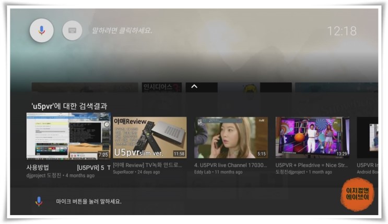
Task: Open the 'U5PVR + Plexdrive' video thumbnail
Action: [312, 138]
